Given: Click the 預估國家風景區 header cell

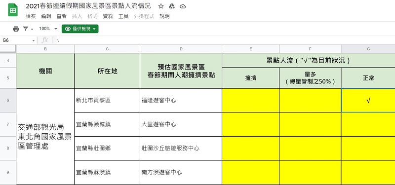Looking at the screenshot, I should pos(181,71).
